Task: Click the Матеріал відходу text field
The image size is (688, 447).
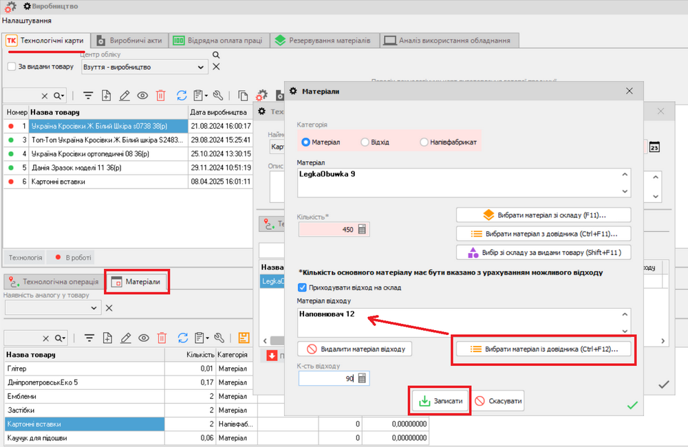Action: pyautogui.click(x=458, y=322)
